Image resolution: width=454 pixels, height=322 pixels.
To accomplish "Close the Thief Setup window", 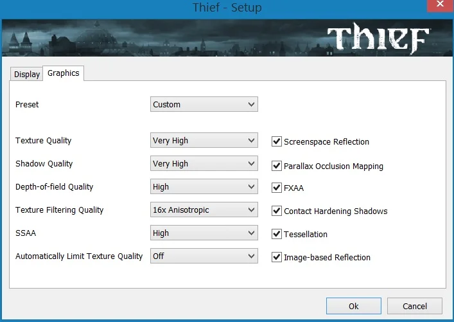I will tap(440, 5).
